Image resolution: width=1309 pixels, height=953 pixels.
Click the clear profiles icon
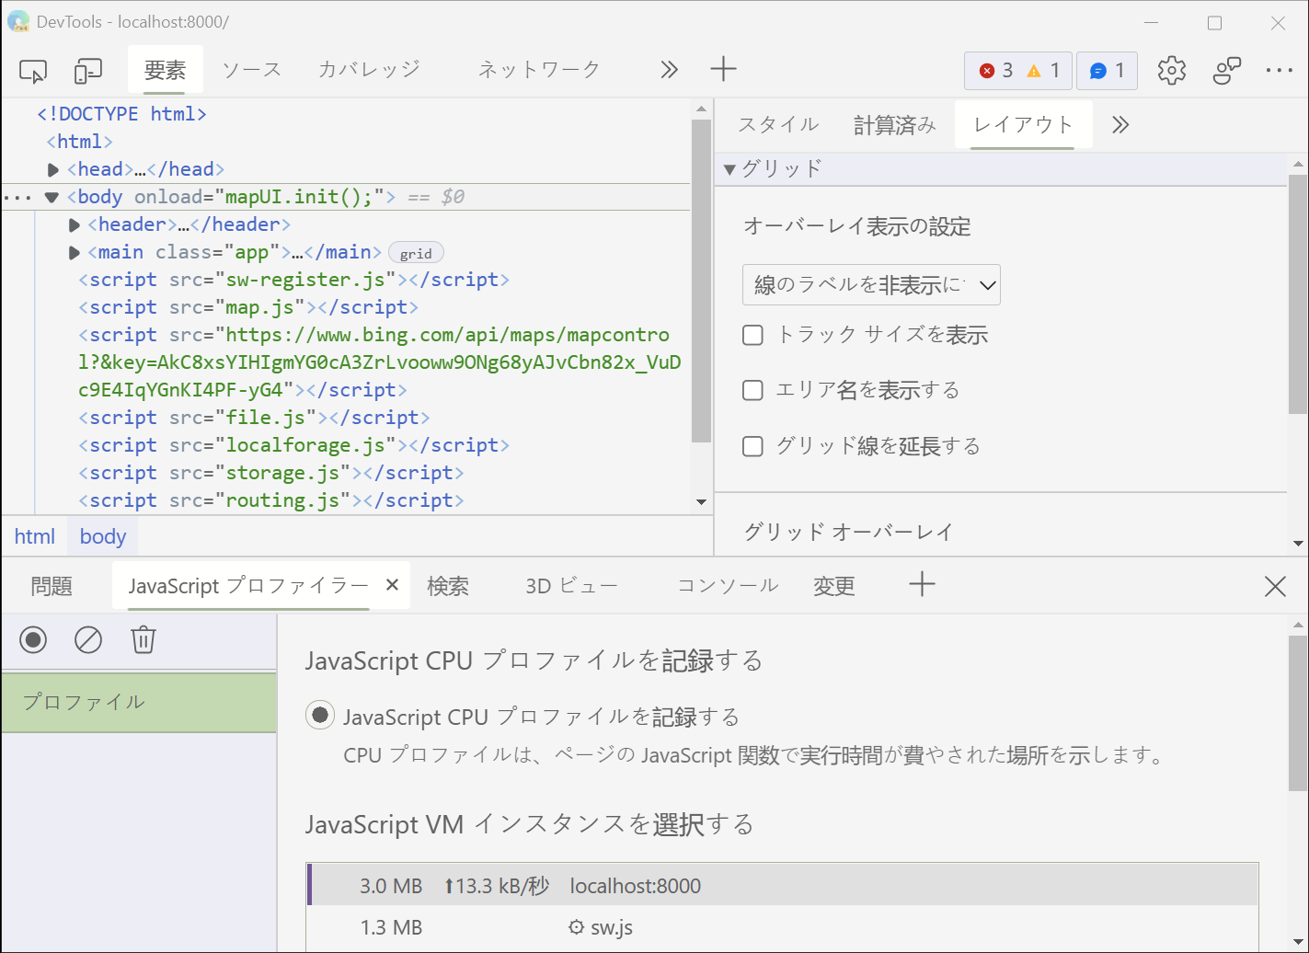[x=88, y=639]
